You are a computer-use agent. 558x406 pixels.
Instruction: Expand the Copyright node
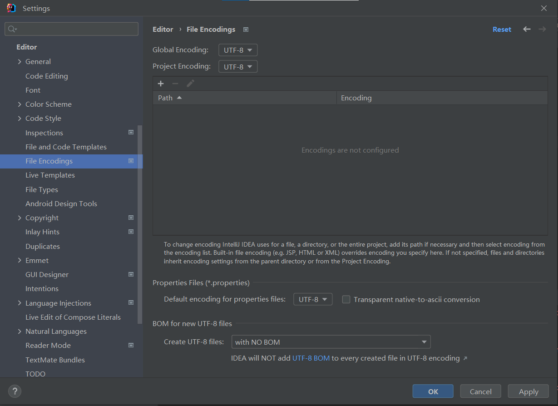(20, 218)
